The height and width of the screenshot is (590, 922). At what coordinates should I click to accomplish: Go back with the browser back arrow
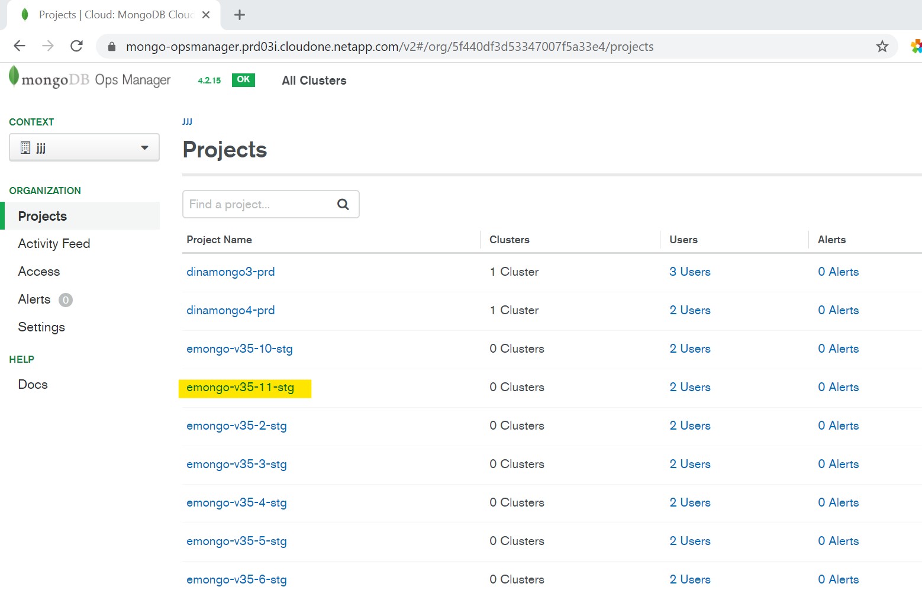click(x=20, y=46)
